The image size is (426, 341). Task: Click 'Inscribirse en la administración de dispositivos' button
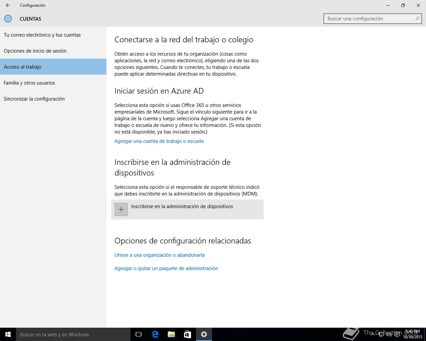[187, 209]
